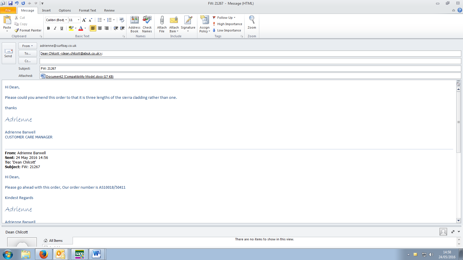Screen dimensions: 463x260
Task: Click the Save icon in quick access toolbar
Action: coord(10,3)
